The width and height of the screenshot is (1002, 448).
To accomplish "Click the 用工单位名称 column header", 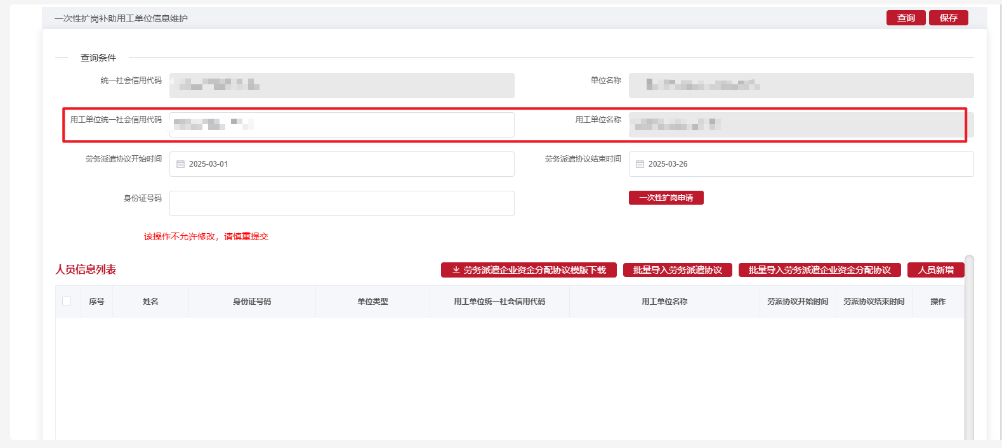I will pyautogui.click(x=664, y=302).
